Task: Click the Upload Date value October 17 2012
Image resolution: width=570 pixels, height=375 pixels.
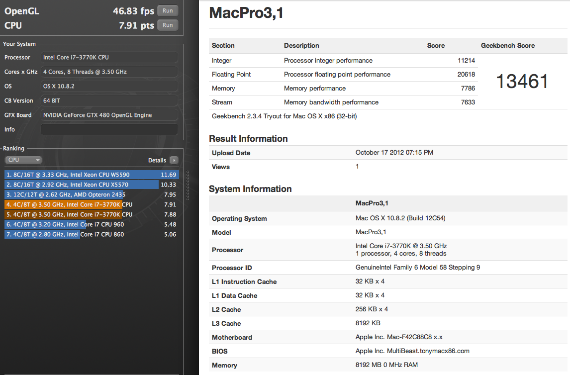Action: pyautogui.click(x=394, y=152)
